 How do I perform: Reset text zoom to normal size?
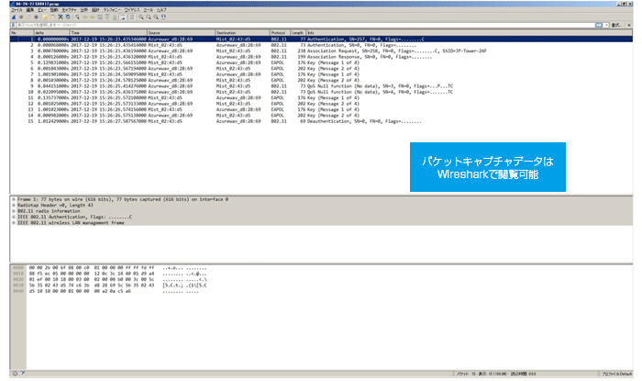156,17
